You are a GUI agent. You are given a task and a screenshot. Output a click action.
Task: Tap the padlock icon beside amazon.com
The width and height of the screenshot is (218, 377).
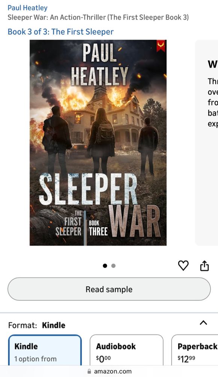click(89, 371)
